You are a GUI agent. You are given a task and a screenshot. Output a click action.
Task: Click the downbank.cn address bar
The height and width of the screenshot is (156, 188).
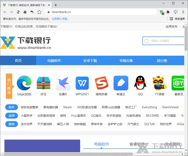point(101,12)
